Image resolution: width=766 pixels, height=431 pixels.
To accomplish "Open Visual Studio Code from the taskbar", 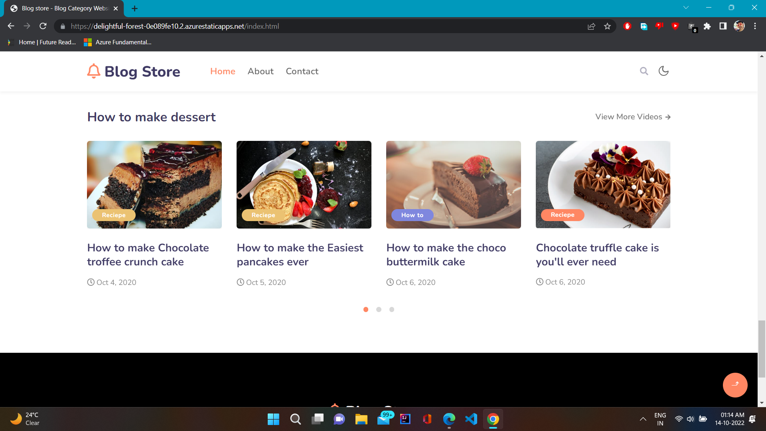I will click(x=471, y=419).
